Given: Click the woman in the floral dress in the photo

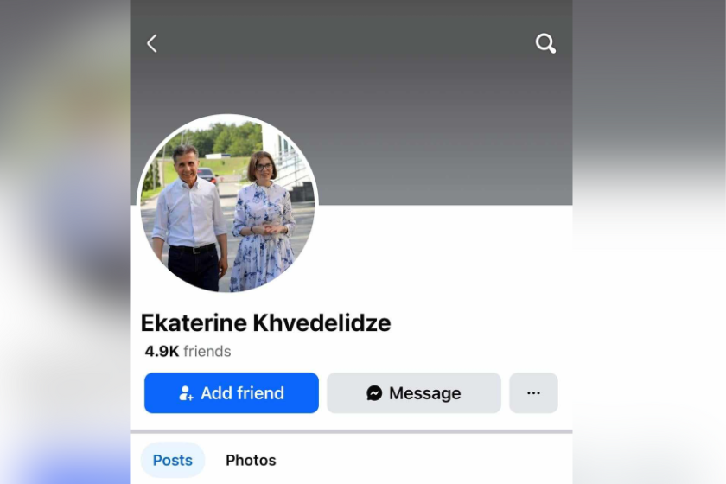Looking at the screenshot, I should coord(263,222).
